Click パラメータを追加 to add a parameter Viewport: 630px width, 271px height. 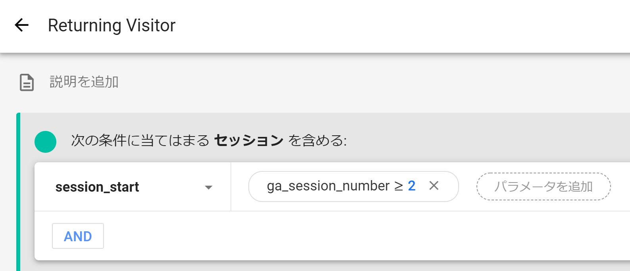(x=543, y=186)
